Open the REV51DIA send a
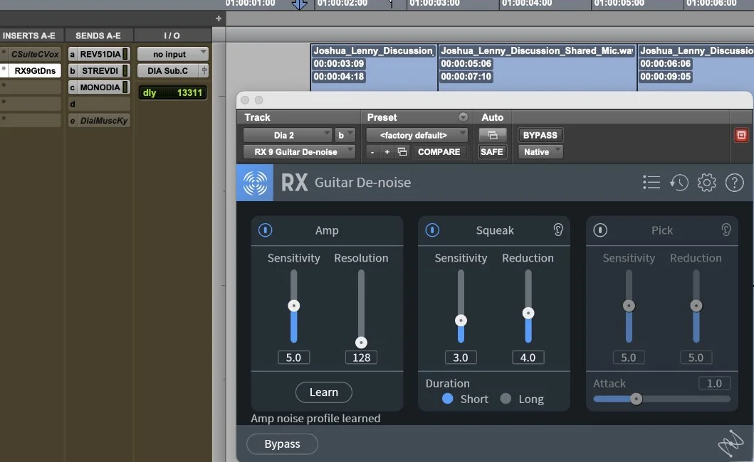Screen dimensions: 754x462 click(100, 54)
